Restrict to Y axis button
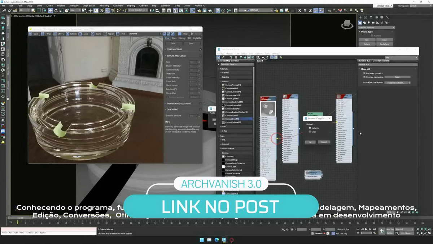 pyautogui.click(x=305, y=10)
